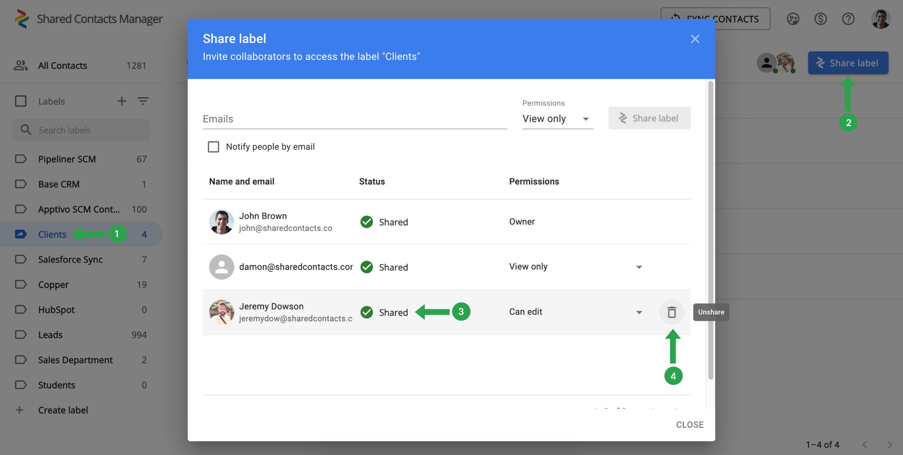Enable Notify people by email checkbox
This screenshot has height=455, width=903.
click(213, 146)
